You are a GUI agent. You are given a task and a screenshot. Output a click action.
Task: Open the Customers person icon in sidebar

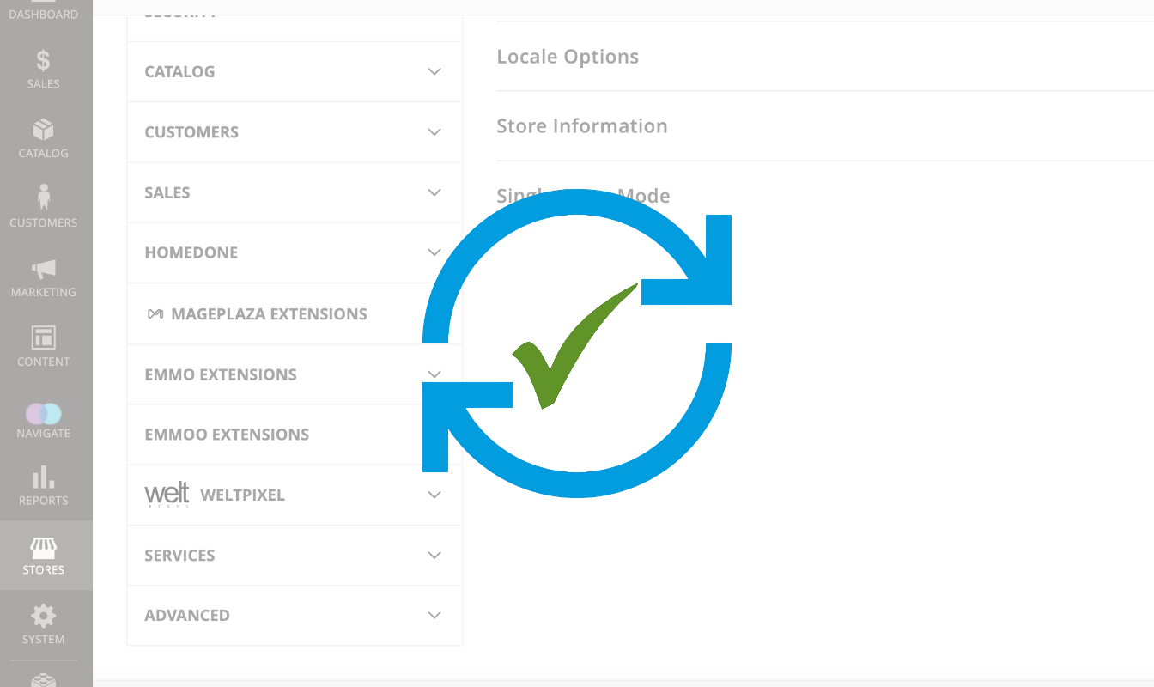point(43,198)
